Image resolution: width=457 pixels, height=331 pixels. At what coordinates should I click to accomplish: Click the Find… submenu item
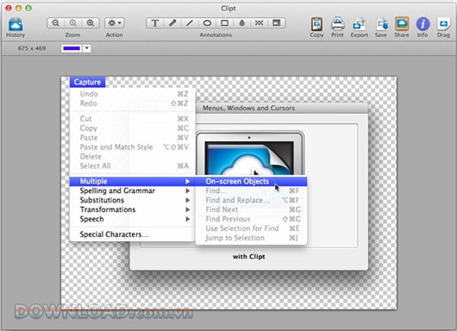click(251, 190)
